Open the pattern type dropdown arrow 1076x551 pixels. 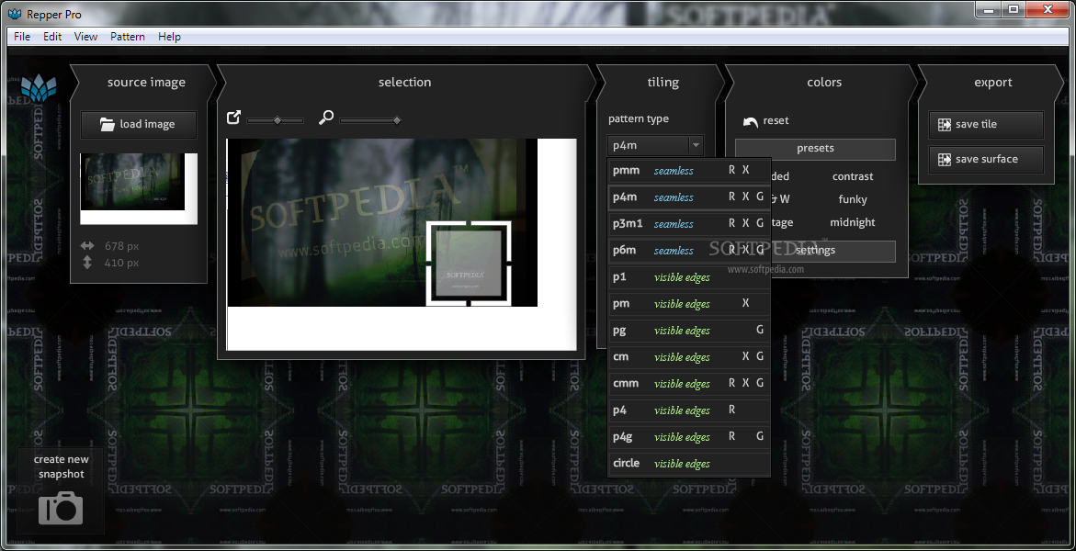coord(696,145)
